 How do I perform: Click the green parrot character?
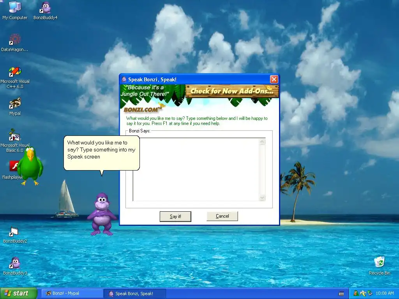click(30, 166)
